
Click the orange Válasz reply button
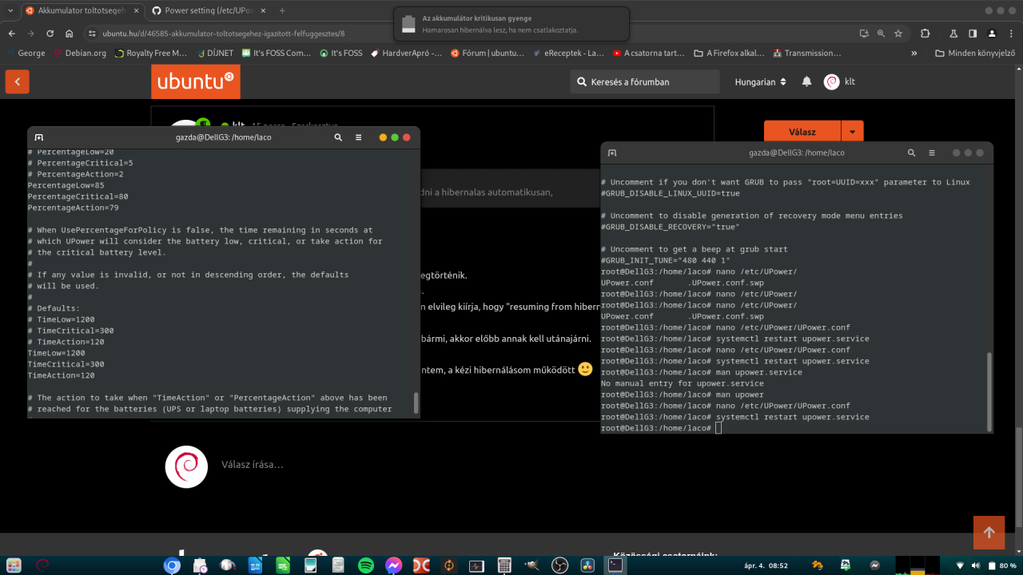pos(802,132)
